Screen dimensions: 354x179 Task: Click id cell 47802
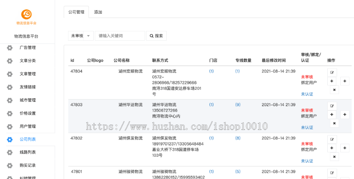[77, 138]
